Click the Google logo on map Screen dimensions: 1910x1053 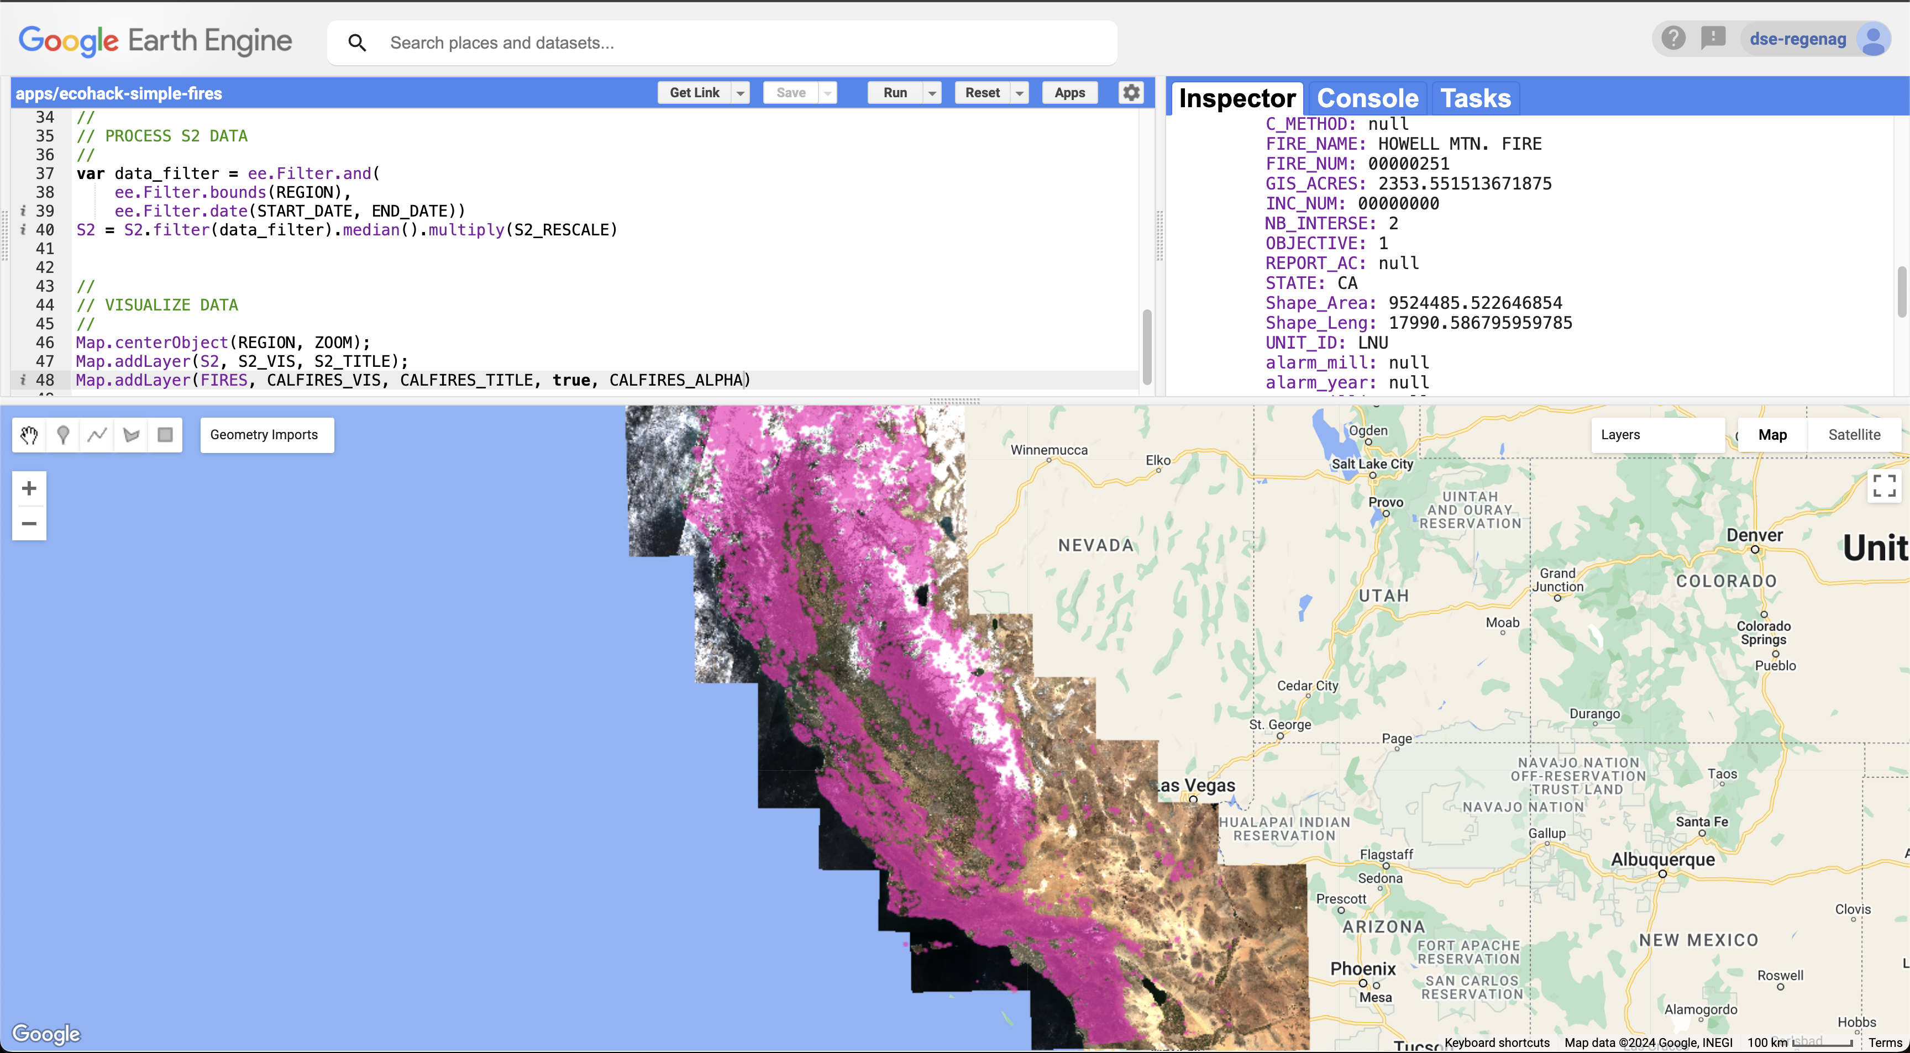[46, 1034]
